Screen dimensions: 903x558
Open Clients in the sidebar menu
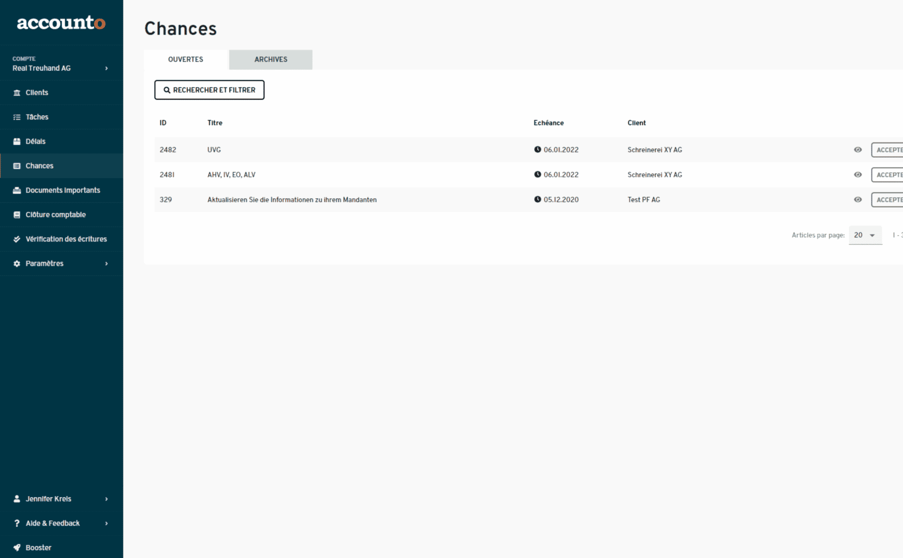click(62, 93)
